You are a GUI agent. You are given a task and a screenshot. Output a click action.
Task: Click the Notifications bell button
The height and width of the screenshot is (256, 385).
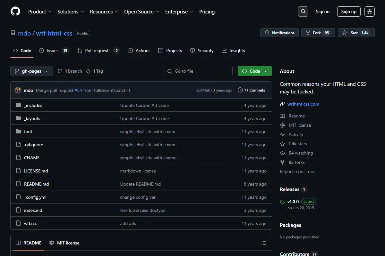pyautogui.click(x=279, y=33)
